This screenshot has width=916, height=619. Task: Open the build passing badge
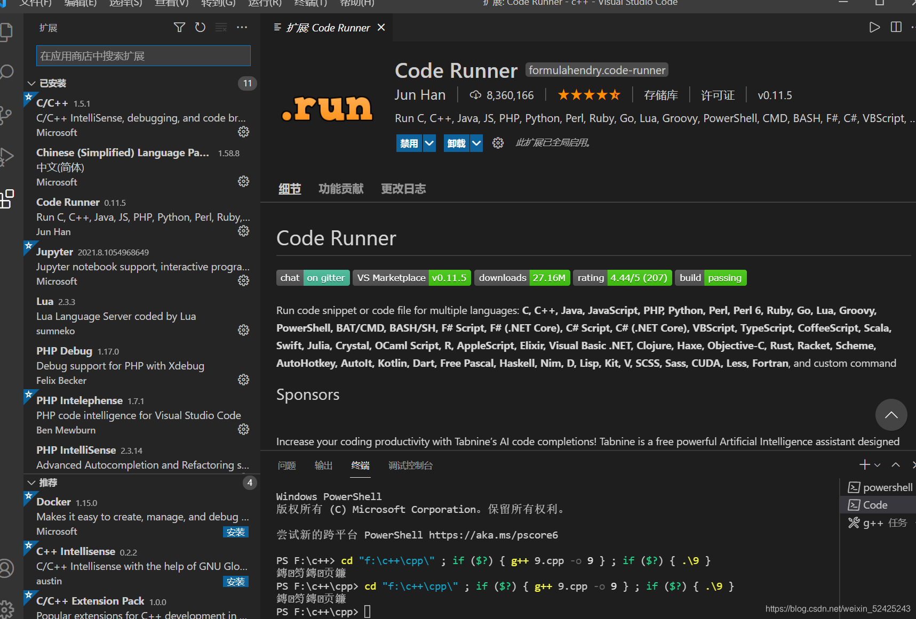click(711, 278)
